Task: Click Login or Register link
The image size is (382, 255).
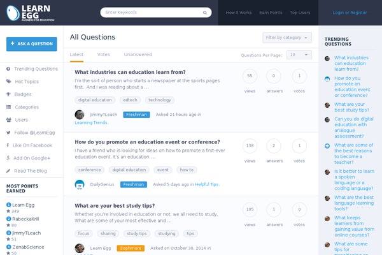Action: 350,13
